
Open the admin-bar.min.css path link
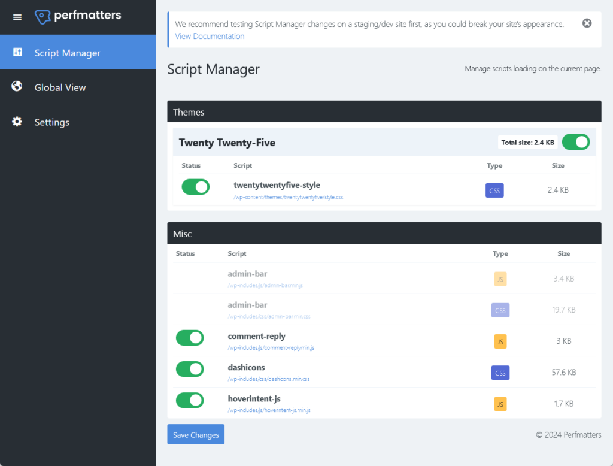[x=269, y=316]
